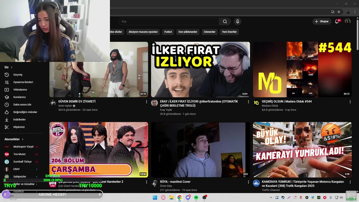
Task: Open Beğendiğim videolar list
Action: tap(22, 112)
